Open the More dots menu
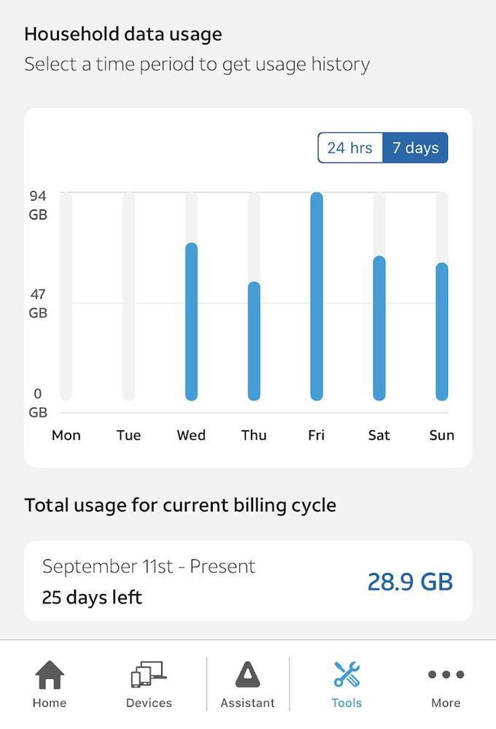The width and height of the screenshot is (496, 729). coord(446,674)
